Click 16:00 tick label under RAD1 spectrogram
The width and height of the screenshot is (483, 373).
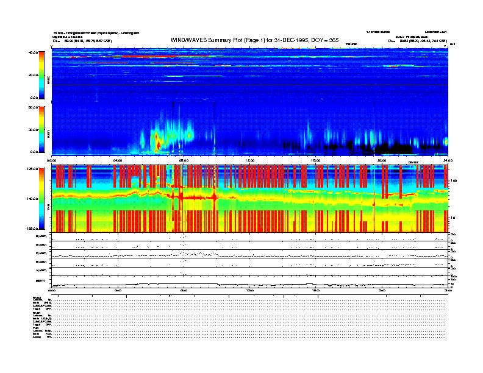click(x=316, y=160)
